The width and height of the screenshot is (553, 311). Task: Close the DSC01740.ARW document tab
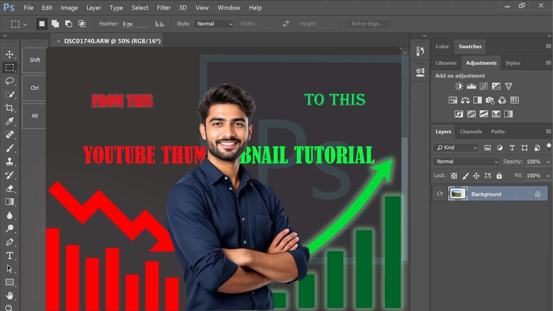58,41
